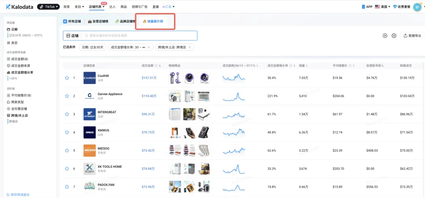Open the 平均销售价($) sidebar filter
The image size is (425, 198).
19,95
